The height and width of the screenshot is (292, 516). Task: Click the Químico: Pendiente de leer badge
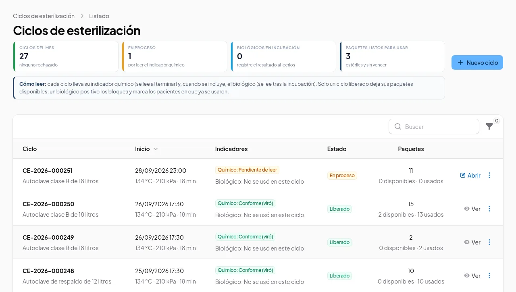click(247, 170)
